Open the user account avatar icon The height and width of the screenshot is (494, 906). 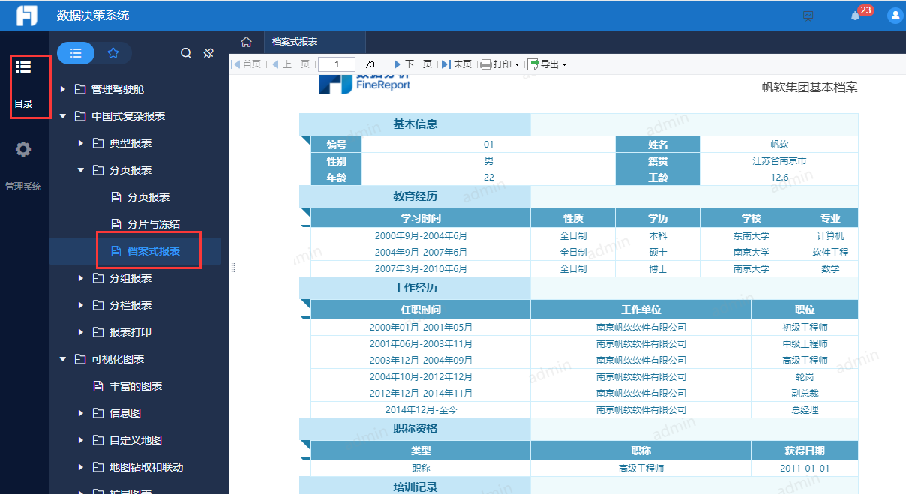[895, 16]
